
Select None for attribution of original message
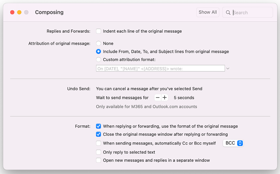click(x=99, y=44)
